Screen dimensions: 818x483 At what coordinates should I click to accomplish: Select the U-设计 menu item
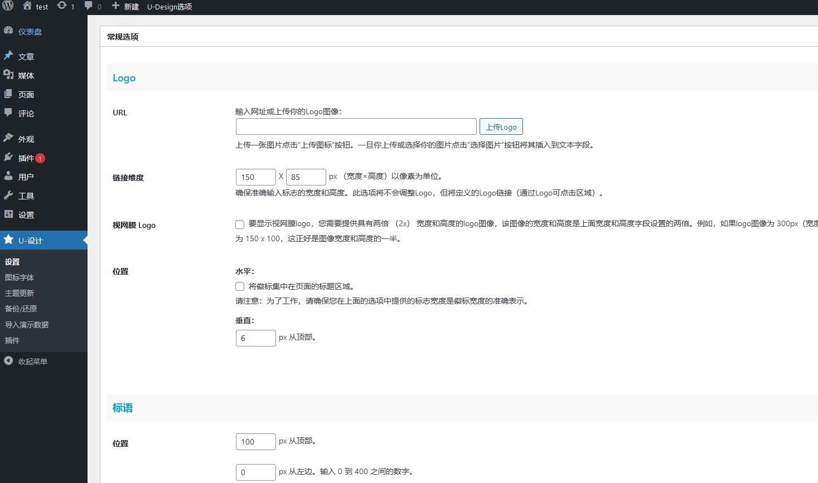tap(43, 240)
